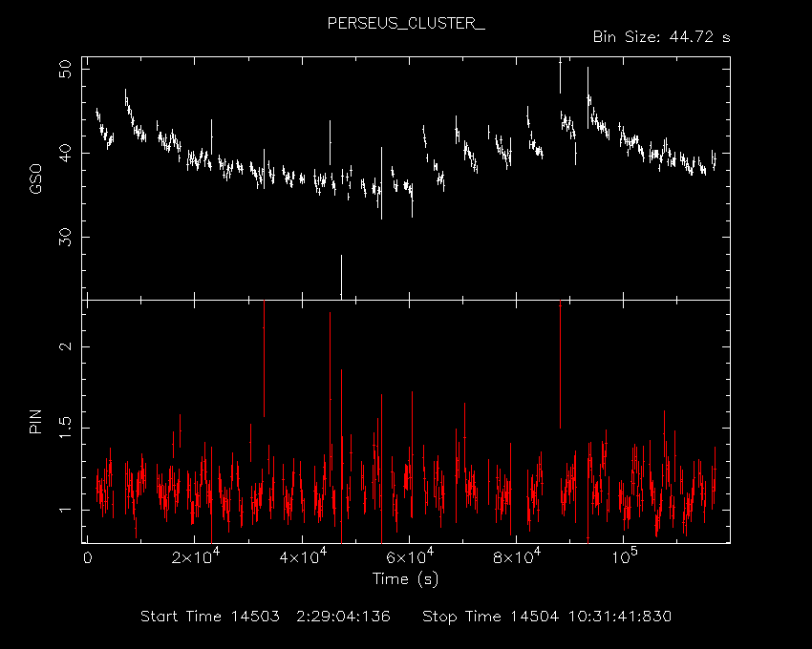Viewport: 812px width, 649px height.
Task: Click the GSO axis tick label 50
Action: pos(66,69)
